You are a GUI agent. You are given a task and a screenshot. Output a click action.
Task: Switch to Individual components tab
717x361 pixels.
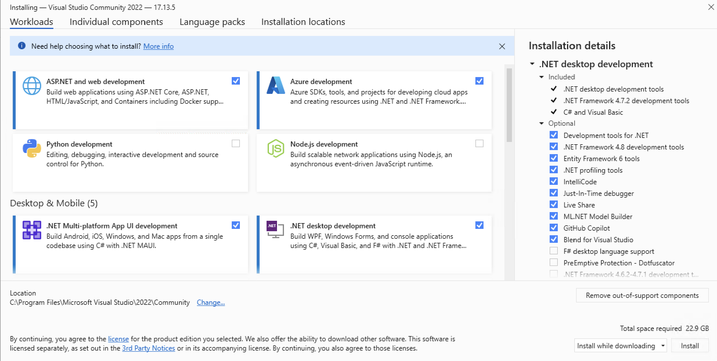(116, 22)
